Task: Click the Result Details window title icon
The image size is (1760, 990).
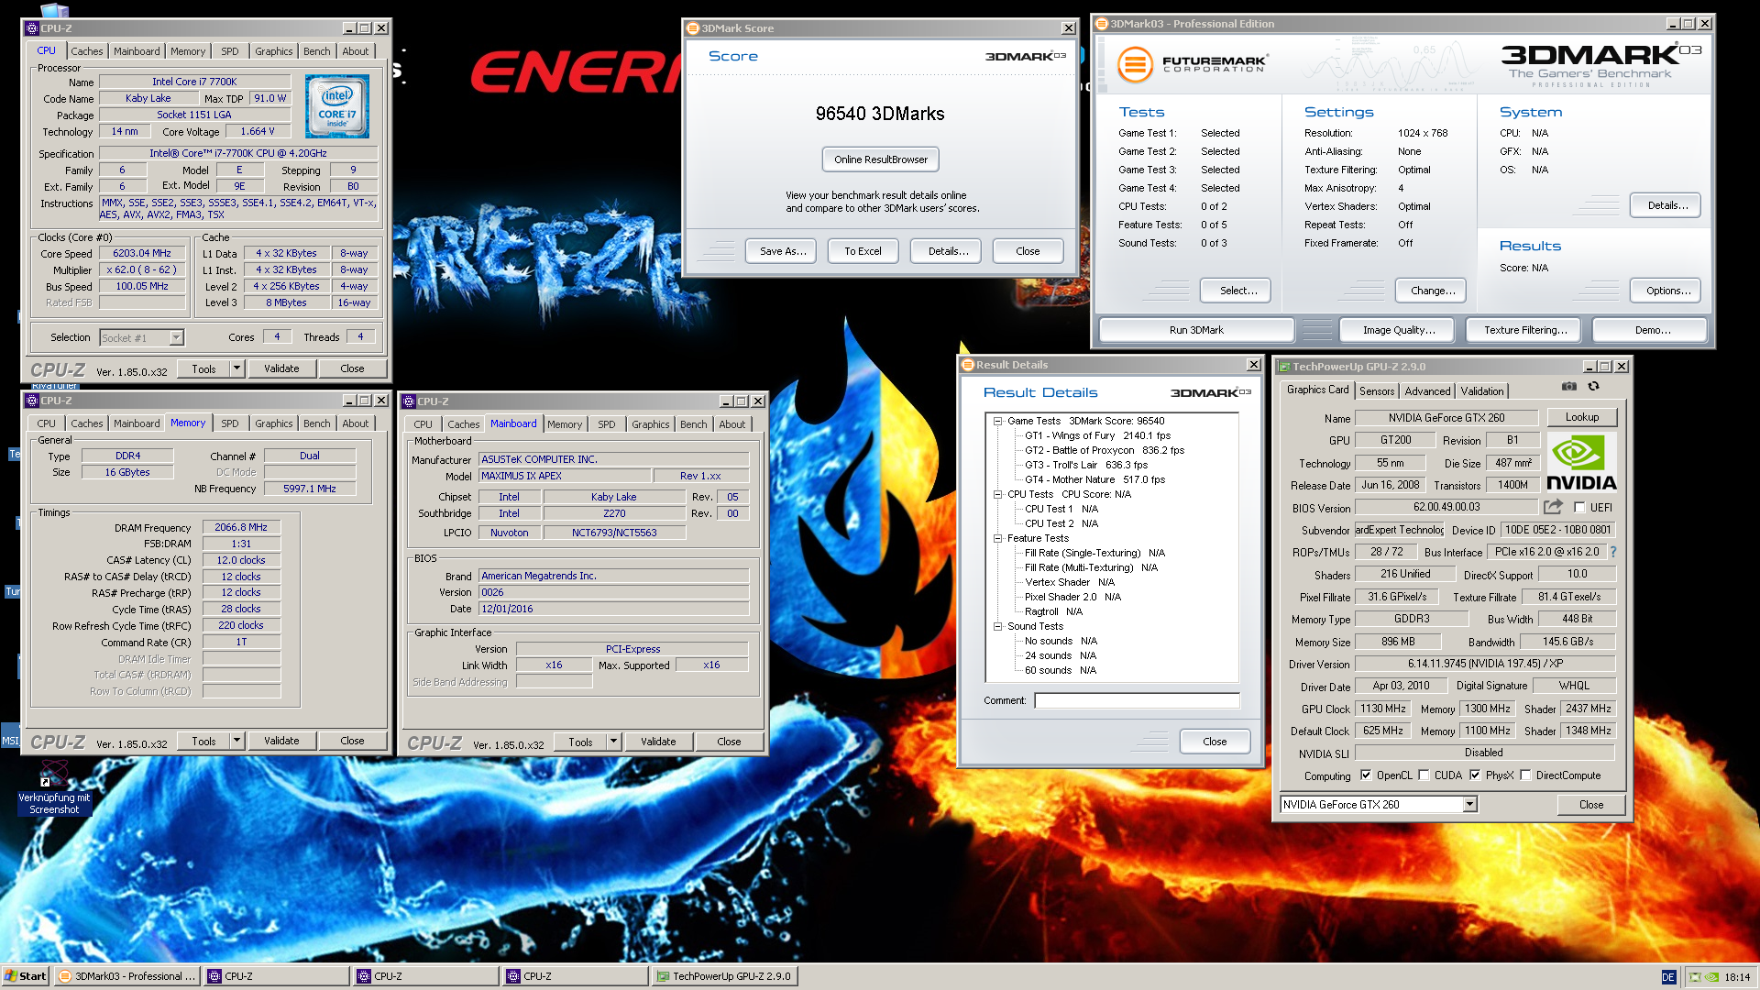Action: point(967,365)
